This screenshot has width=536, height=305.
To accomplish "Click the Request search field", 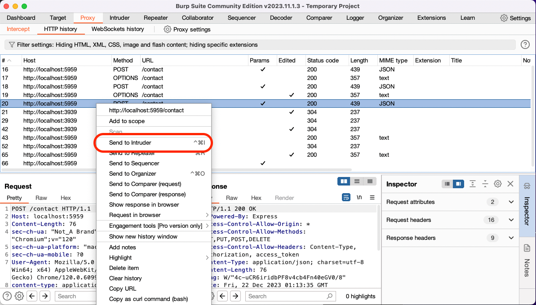I will click(75, 296).
